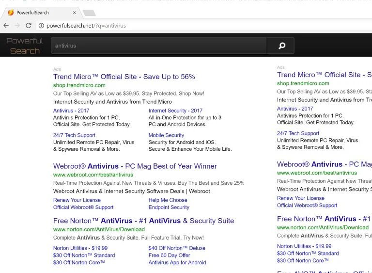Click the magnifier search button

pos(281,46)
